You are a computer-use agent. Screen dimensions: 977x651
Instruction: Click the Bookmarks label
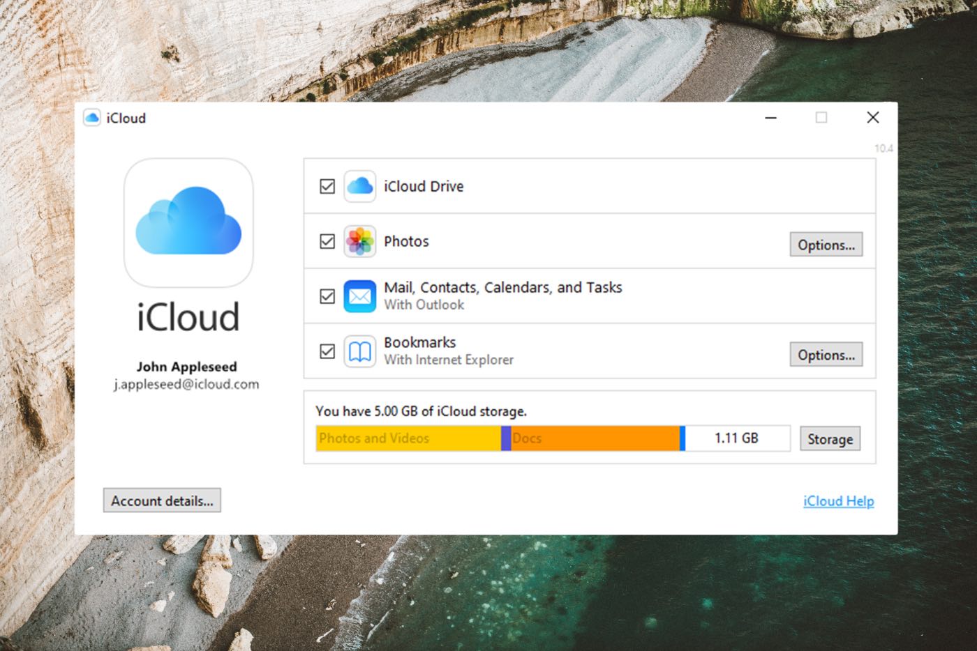(x=419, y=342)
